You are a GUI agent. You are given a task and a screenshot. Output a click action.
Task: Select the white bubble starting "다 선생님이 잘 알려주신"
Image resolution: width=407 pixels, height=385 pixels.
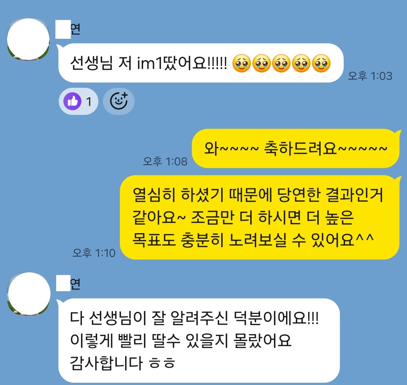(x=199, y=341)
